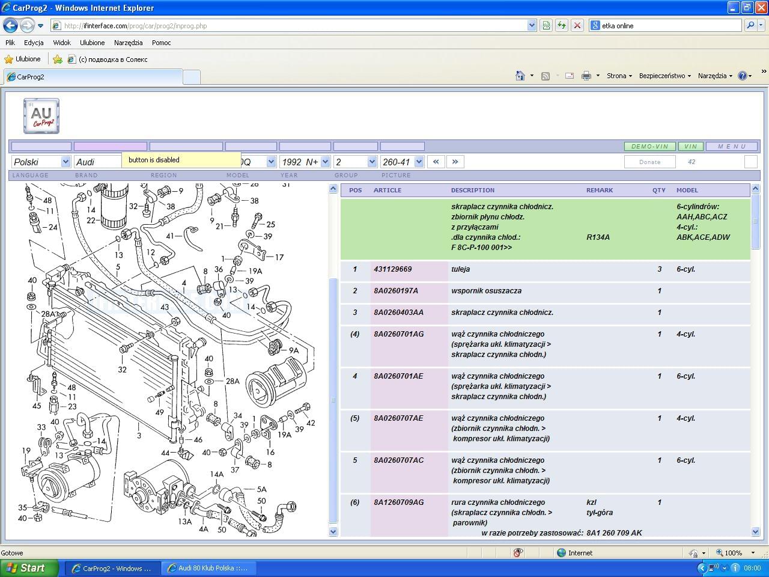Click the parts diagram image
This screenshot has width=769, height=577.
pyautogui.click(x=168, y=359)
